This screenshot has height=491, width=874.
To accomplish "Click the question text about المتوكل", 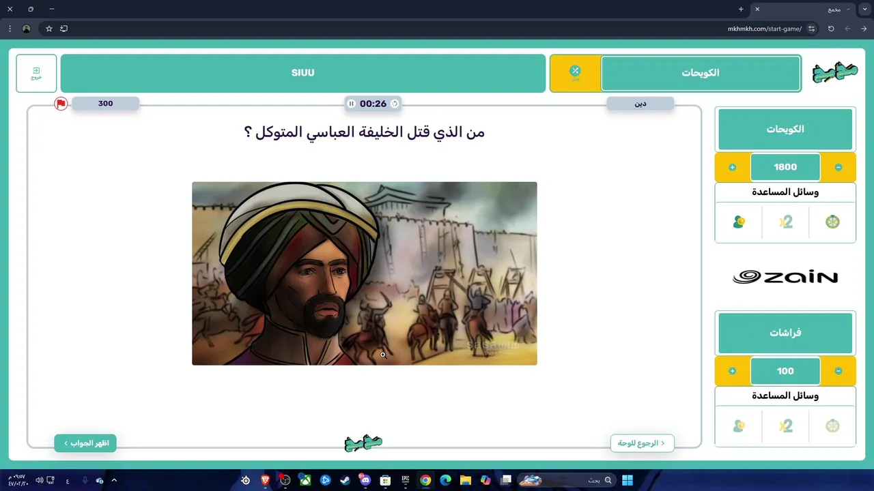I will tap(364, 132).
